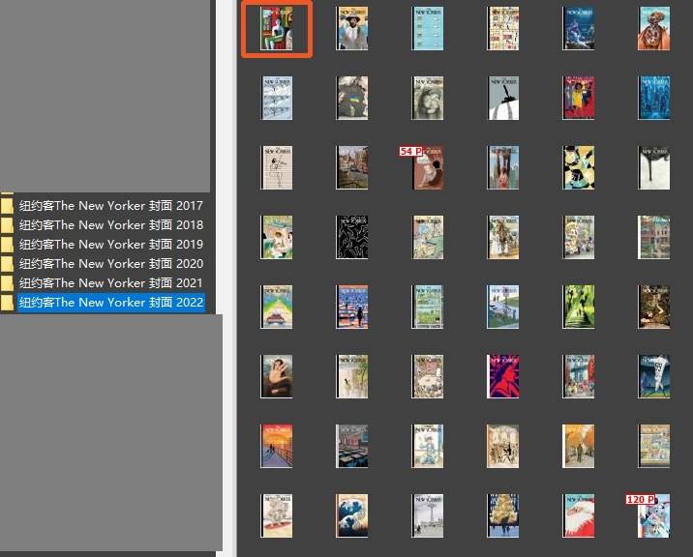Select the red Statue of Liberty cover
This screenshot has width=693, height=557.
[x=503, y=377]
